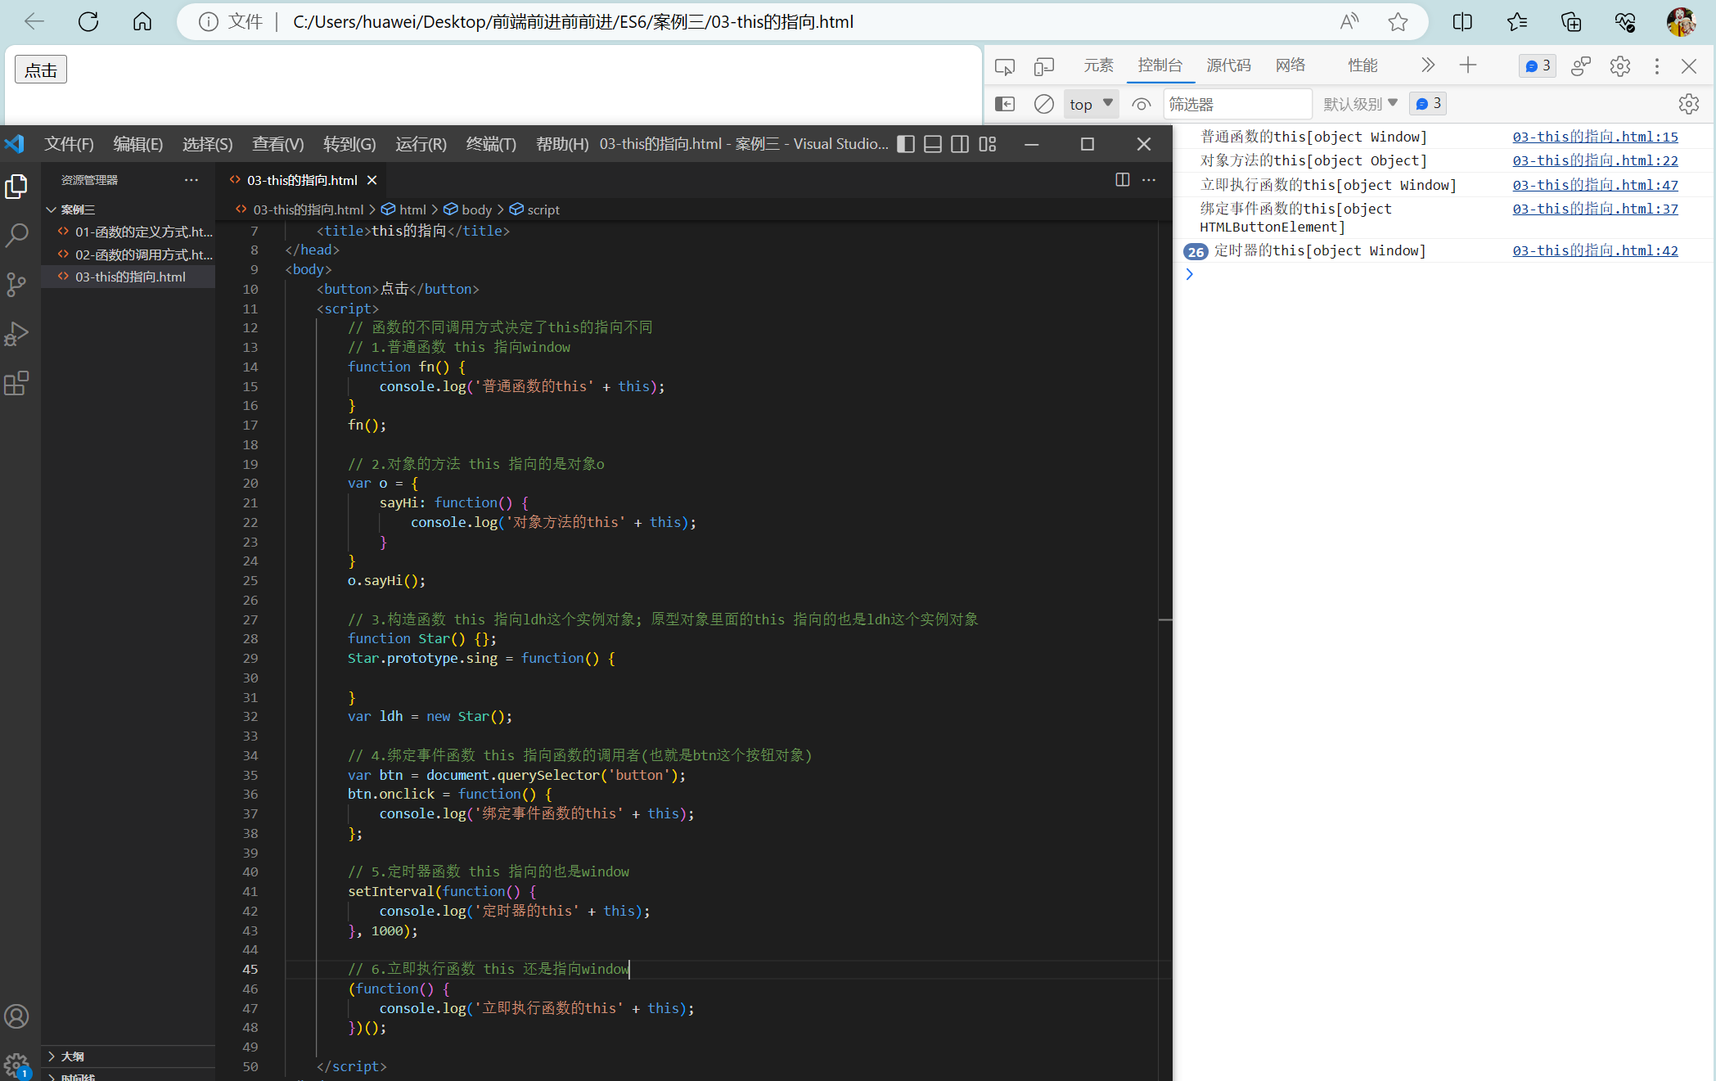1716x1081 pixels.
Task: Open Run and Debug view icon
Action: pyautogui.click(x=16, y=334)
